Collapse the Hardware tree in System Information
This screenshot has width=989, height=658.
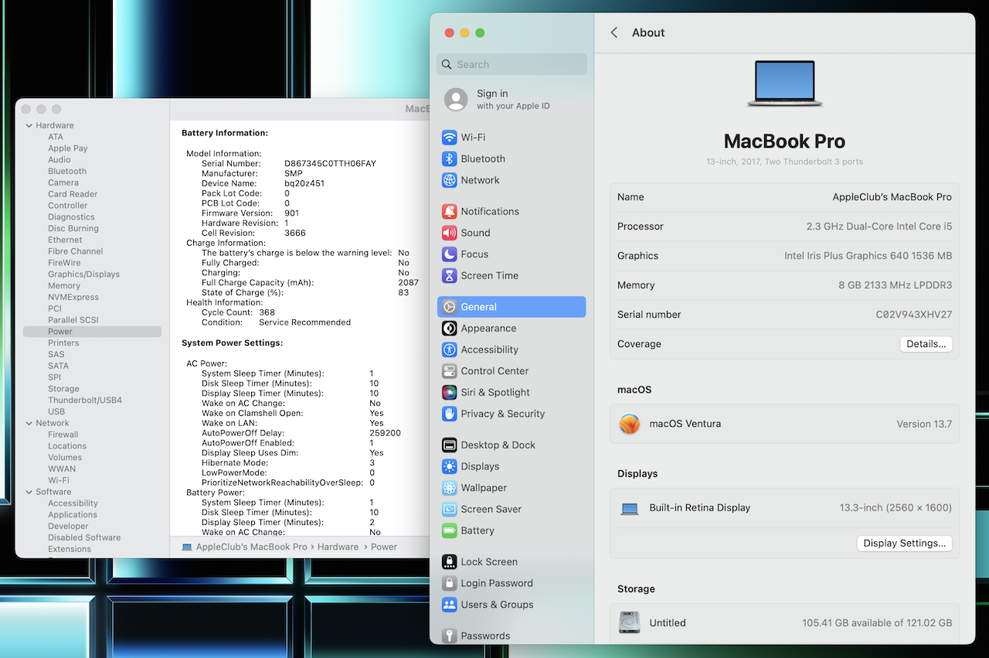click(29, 125)
